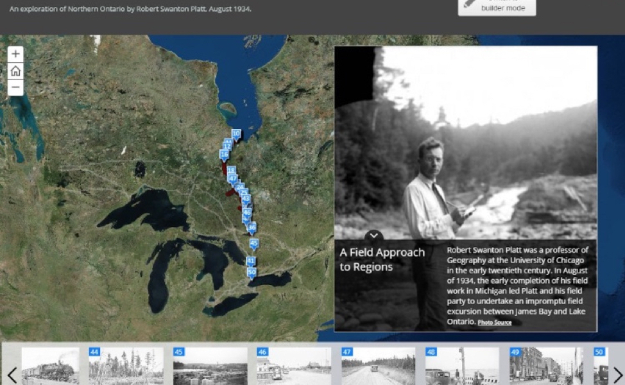625x385 pixels.
Task: Zoom in on the map
Action: [15, 54]
